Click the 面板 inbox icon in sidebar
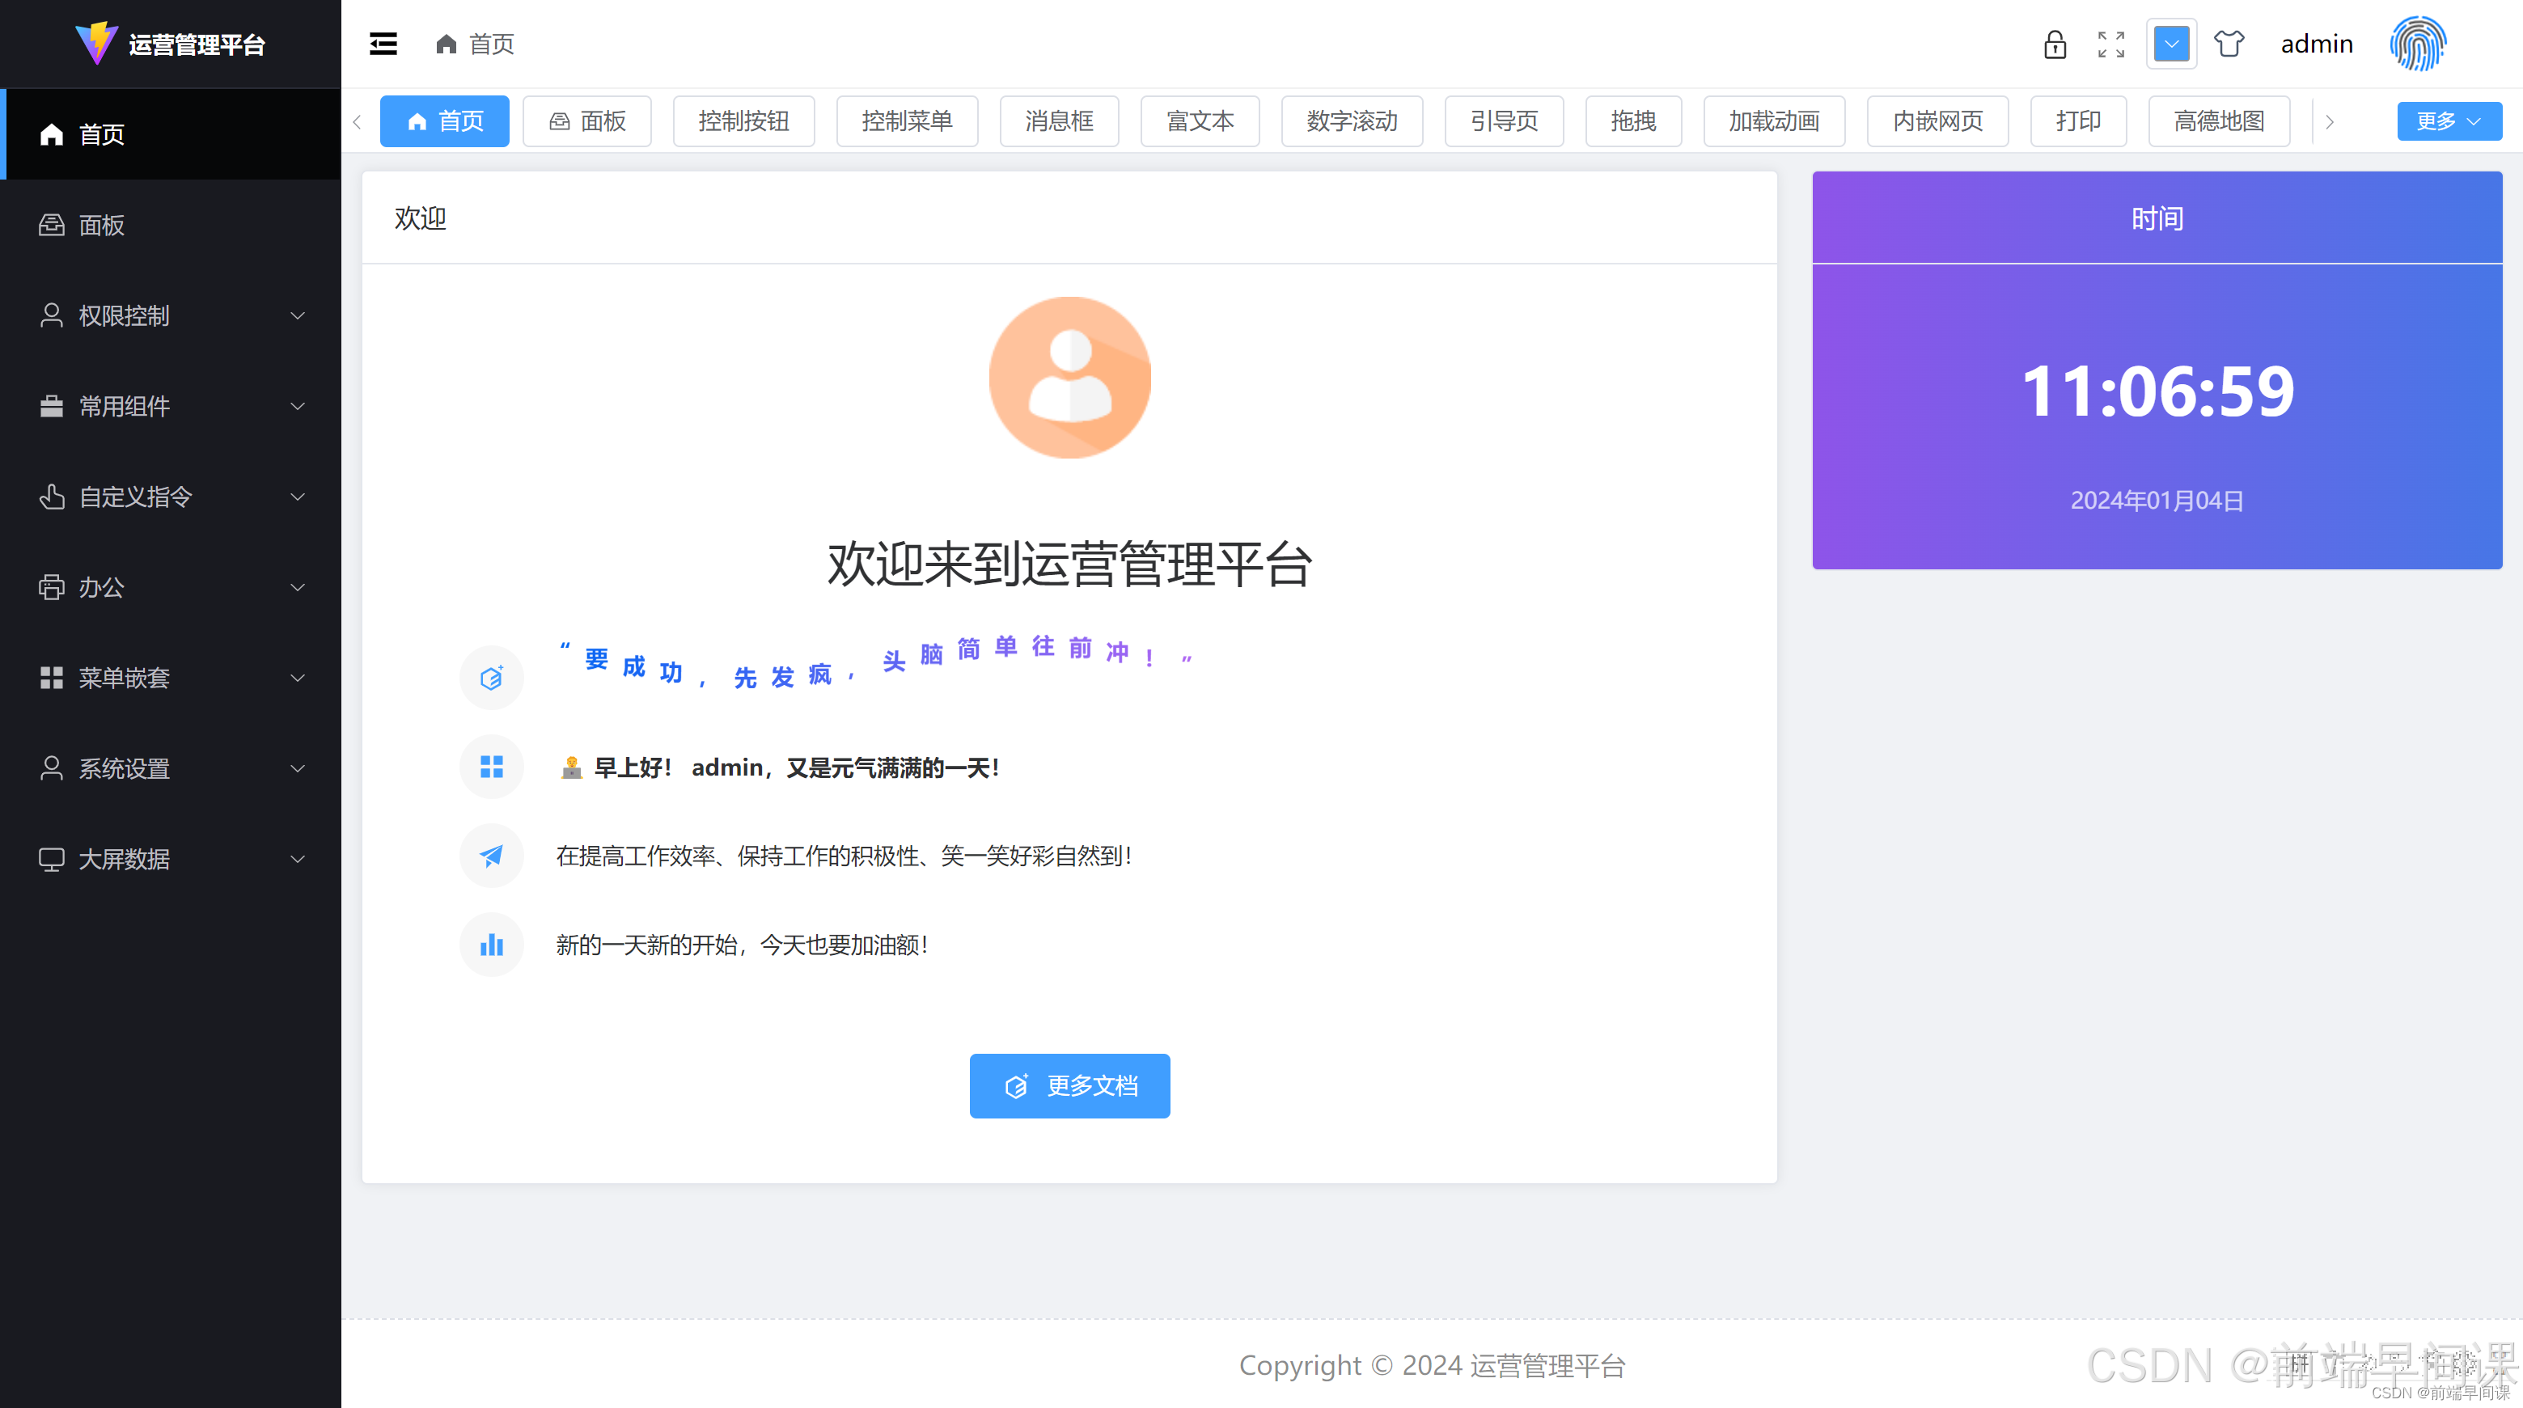 (x=51, y=225)
